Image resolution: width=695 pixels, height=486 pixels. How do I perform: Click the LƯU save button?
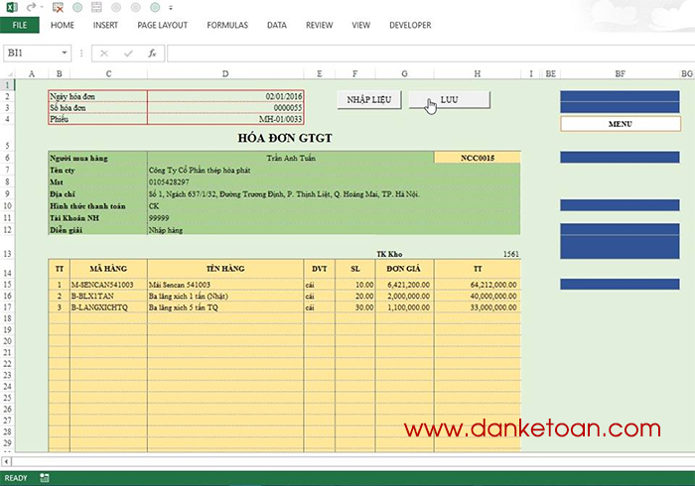[x=449, y=100]
